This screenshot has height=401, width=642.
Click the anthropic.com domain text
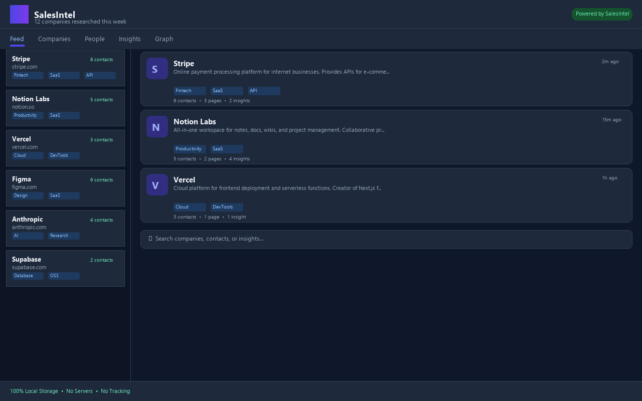tap(29, 227)
